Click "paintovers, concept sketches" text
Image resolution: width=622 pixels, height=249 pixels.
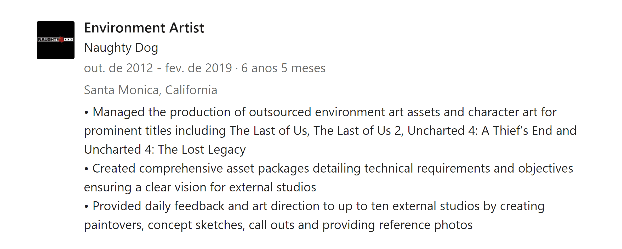point(164,225)
